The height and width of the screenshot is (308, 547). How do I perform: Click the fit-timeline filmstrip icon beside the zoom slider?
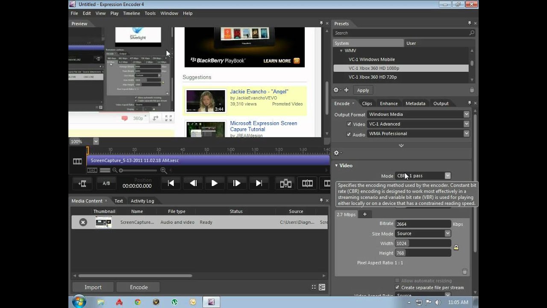click(92, 170)
